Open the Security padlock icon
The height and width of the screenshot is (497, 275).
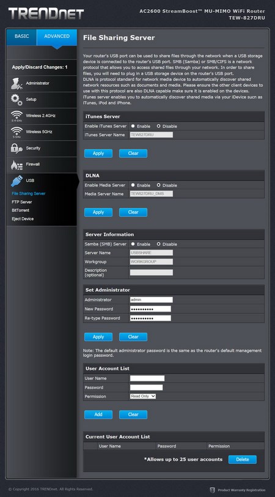16,148
